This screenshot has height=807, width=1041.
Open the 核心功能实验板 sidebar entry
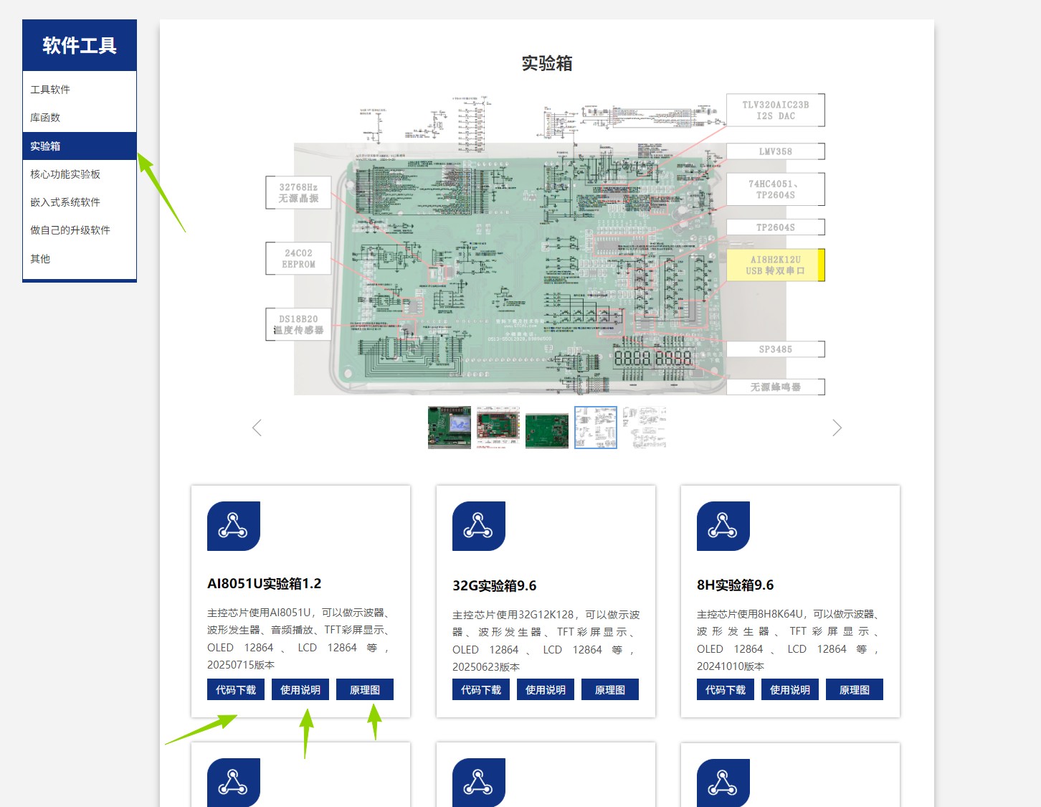pyautogui.click(x=80, y=174)
